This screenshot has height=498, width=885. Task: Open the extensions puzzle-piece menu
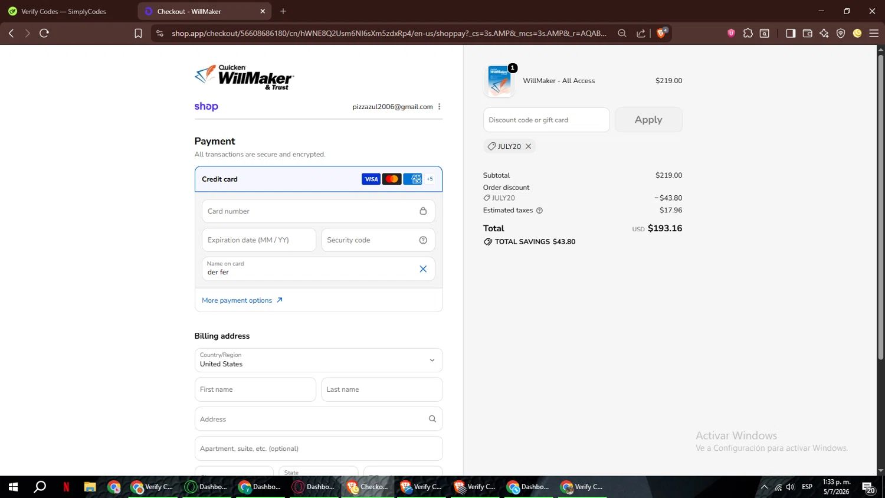coord(748,33)
